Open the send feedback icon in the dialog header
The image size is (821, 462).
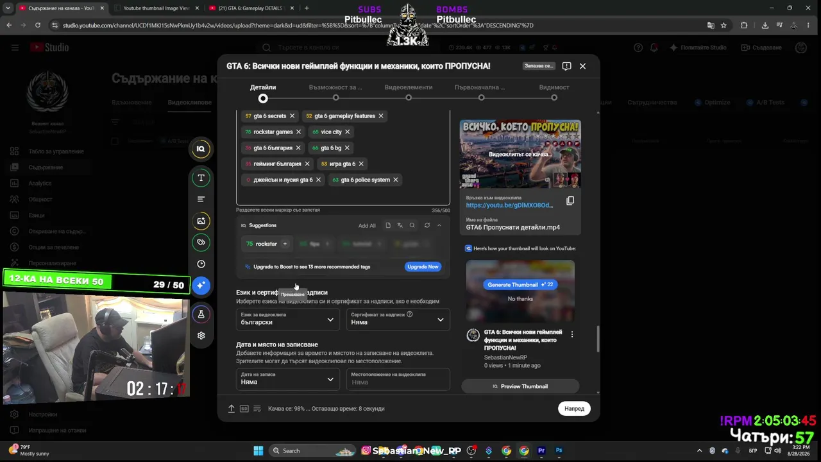(566, 66)
